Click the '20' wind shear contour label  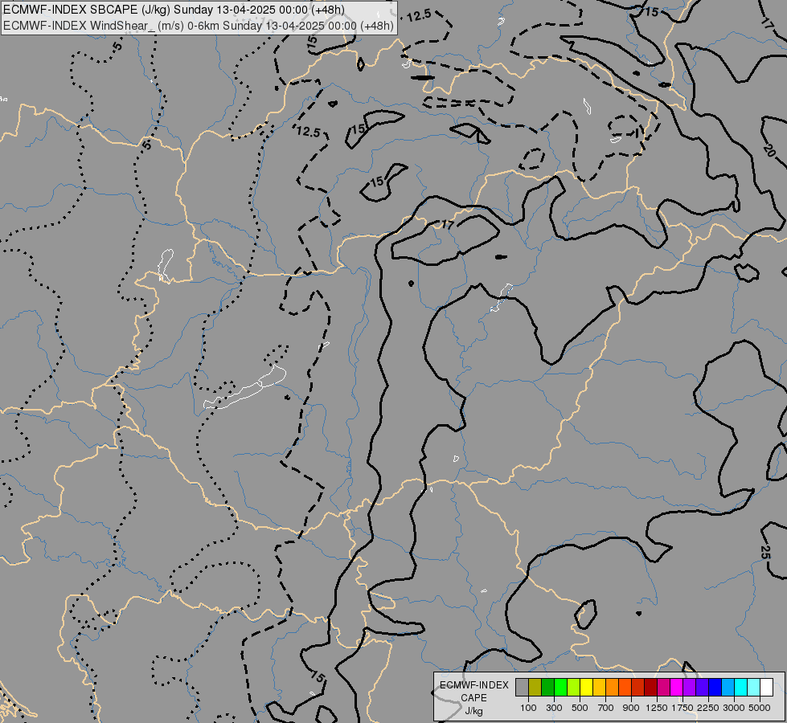click(x=769, y=150)
